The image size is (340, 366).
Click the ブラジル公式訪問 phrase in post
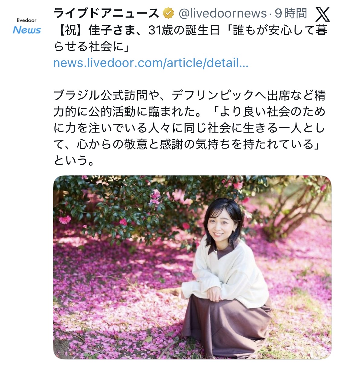(101, 96)
